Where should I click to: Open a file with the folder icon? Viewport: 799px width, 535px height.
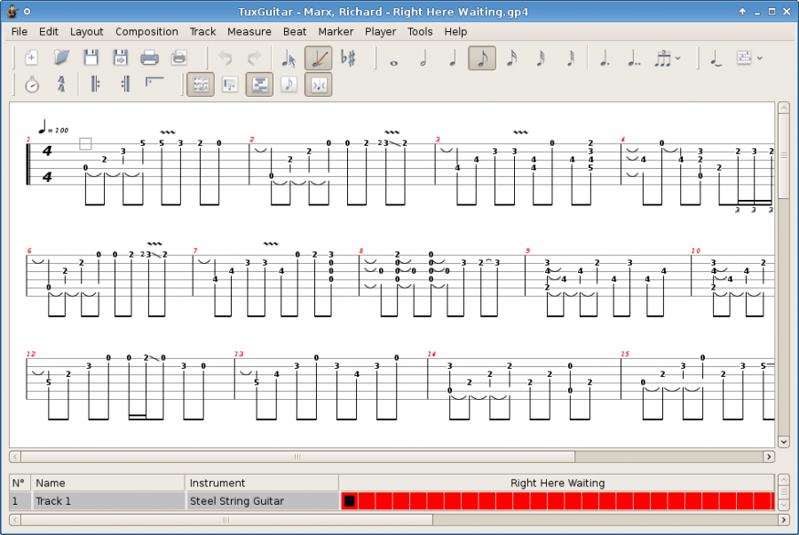pos(61,58)
